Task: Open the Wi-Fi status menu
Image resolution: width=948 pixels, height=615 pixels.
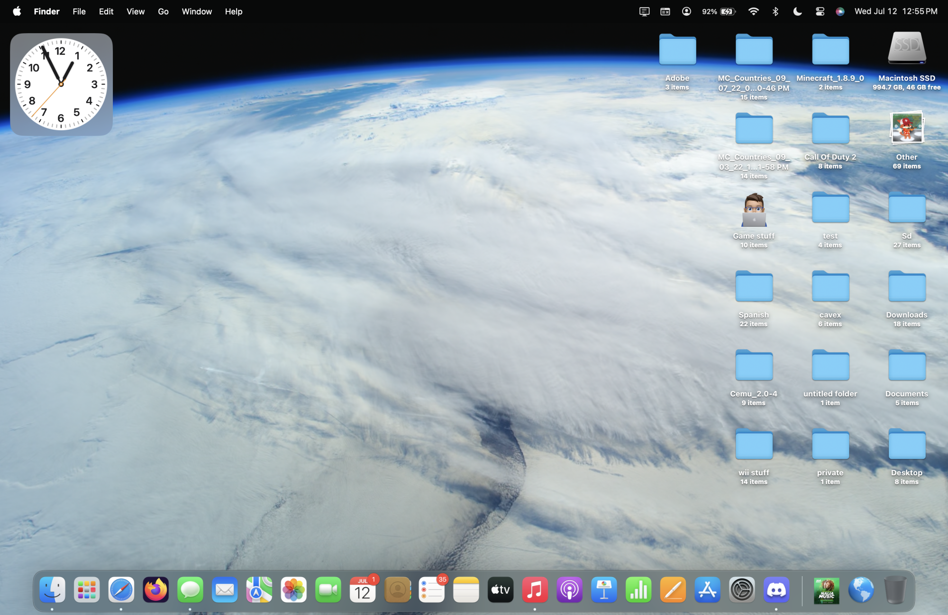Action: tap(753, 11)
